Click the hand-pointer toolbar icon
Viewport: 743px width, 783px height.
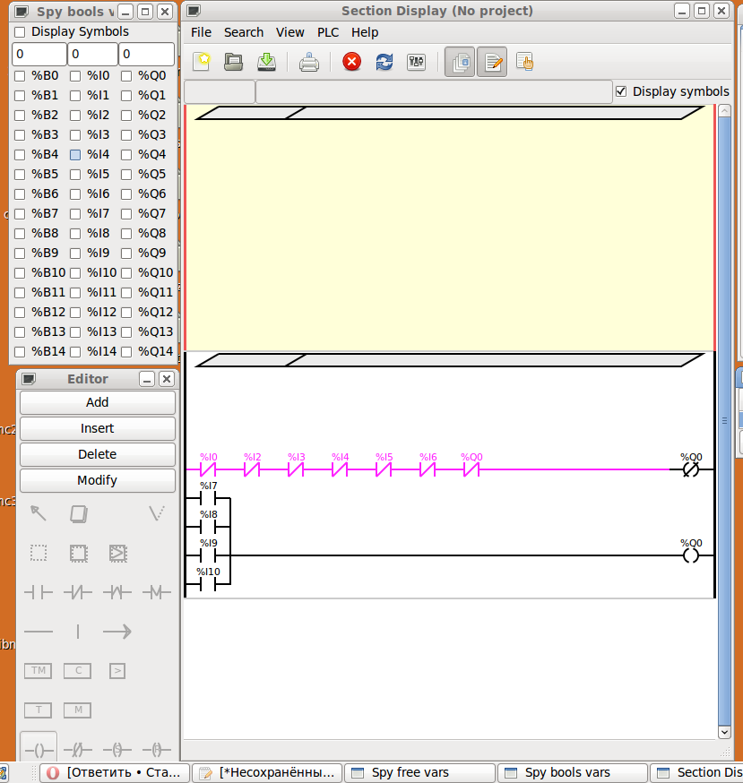tap(524, 62)
